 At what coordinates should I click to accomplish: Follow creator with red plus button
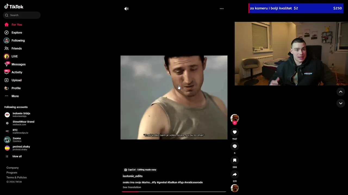point(235,123)
